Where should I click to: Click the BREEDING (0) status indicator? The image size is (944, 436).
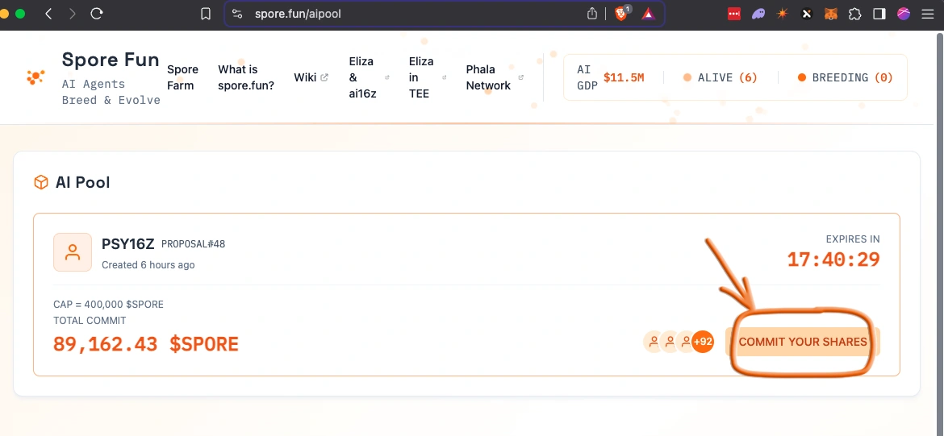tap(846, 77)
